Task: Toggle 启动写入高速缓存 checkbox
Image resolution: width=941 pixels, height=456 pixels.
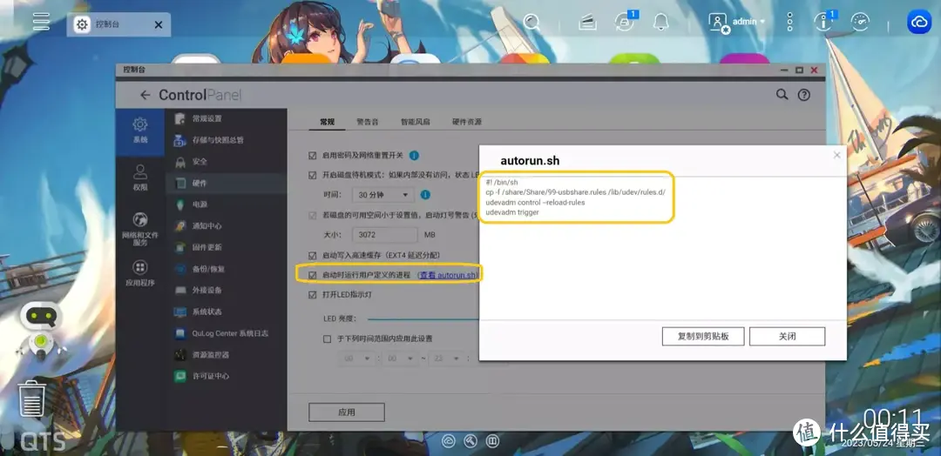Action: (x=312, y=255)
